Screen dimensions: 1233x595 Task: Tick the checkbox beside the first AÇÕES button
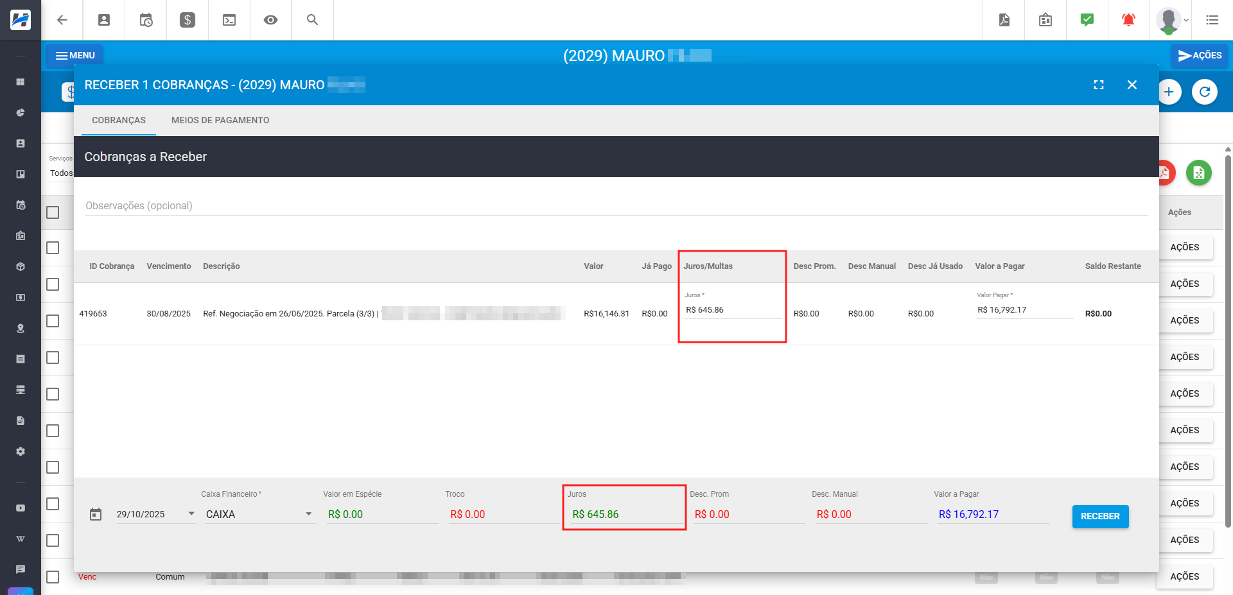tap(53, 248)
